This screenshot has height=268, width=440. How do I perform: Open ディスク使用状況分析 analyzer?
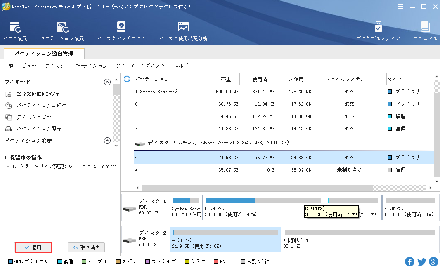click(x=183, y=31)
